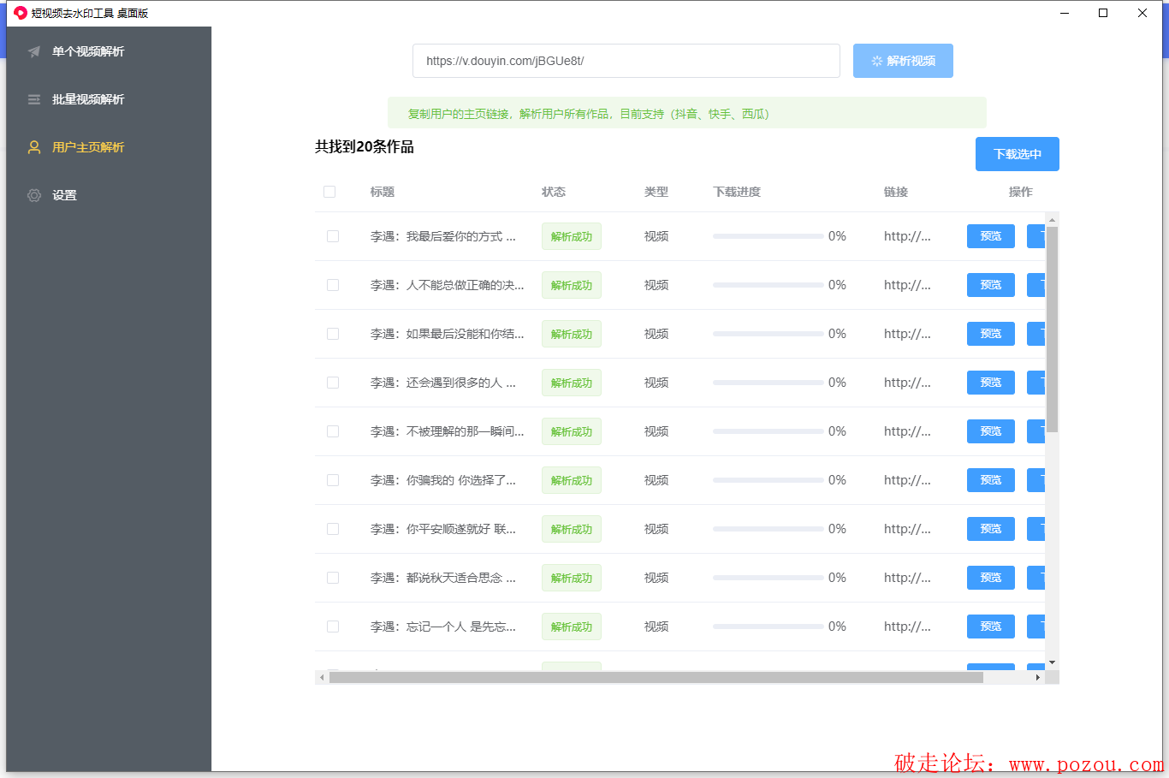The height and width of the screenshot is (778, 1169).
Task: Minimize the 短视频去水印工具 window
Action: click(1065, 13)
